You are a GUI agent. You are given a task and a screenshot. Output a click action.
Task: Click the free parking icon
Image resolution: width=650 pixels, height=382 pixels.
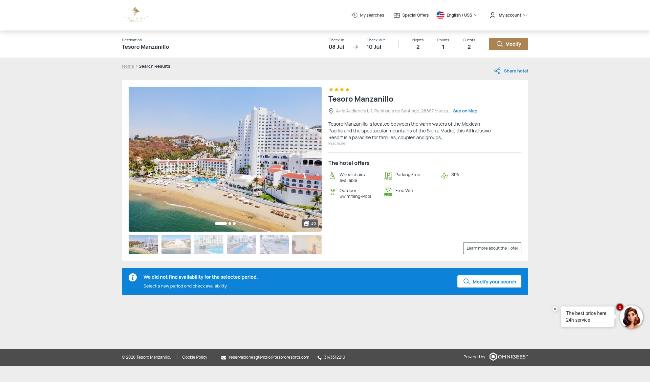point(388,176)
